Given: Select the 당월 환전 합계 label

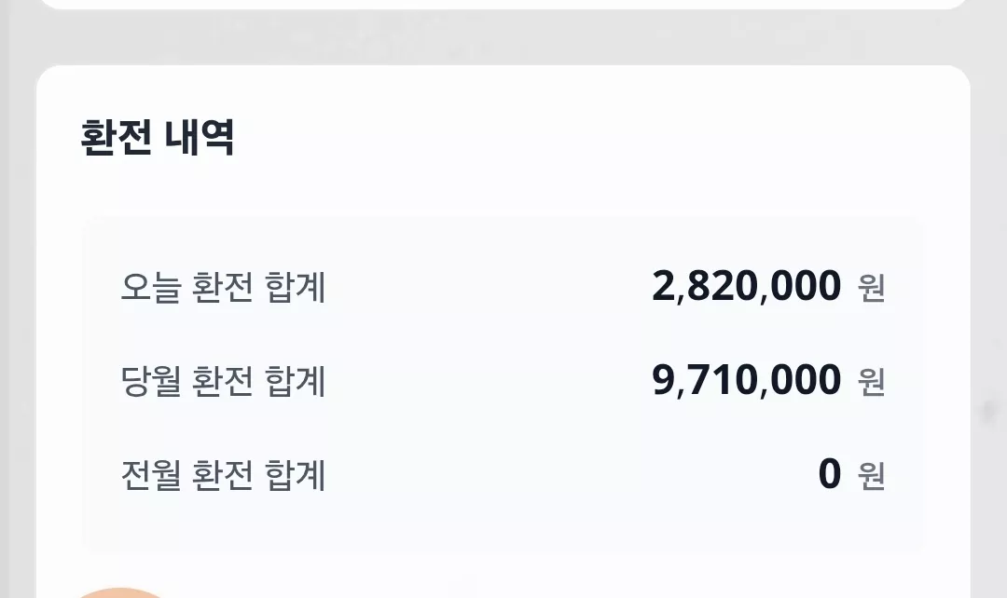Looking at the screenshot, I should [224, 381].
